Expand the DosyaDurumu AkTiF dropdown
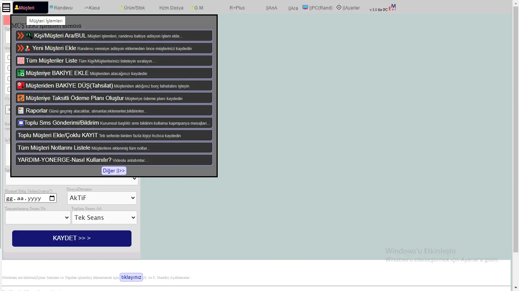The image size is (519, 291). tap(102, 198)
